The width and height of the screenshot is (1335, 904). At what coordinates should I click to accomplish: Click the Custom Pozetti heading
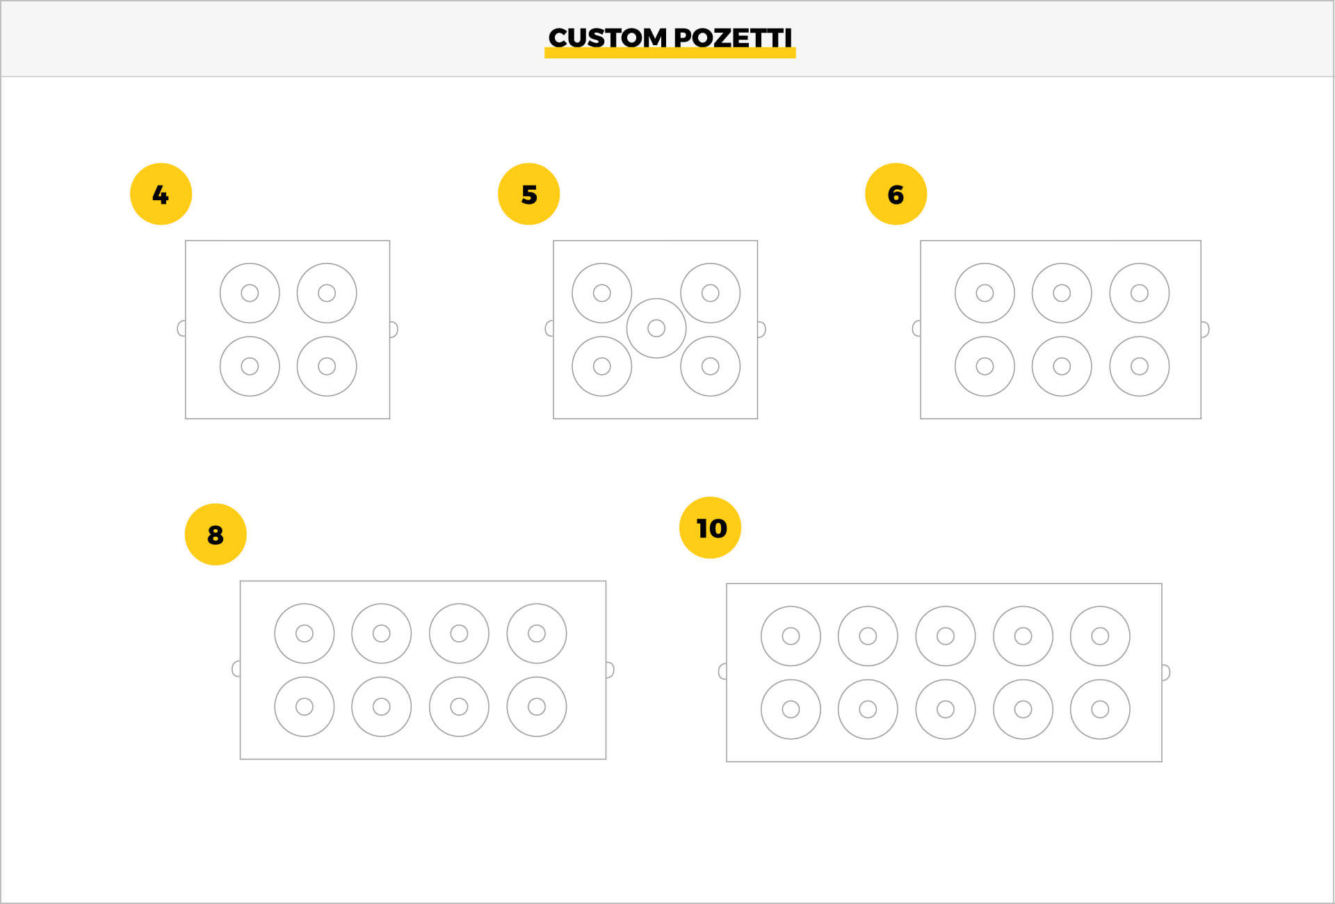(670, 38)
